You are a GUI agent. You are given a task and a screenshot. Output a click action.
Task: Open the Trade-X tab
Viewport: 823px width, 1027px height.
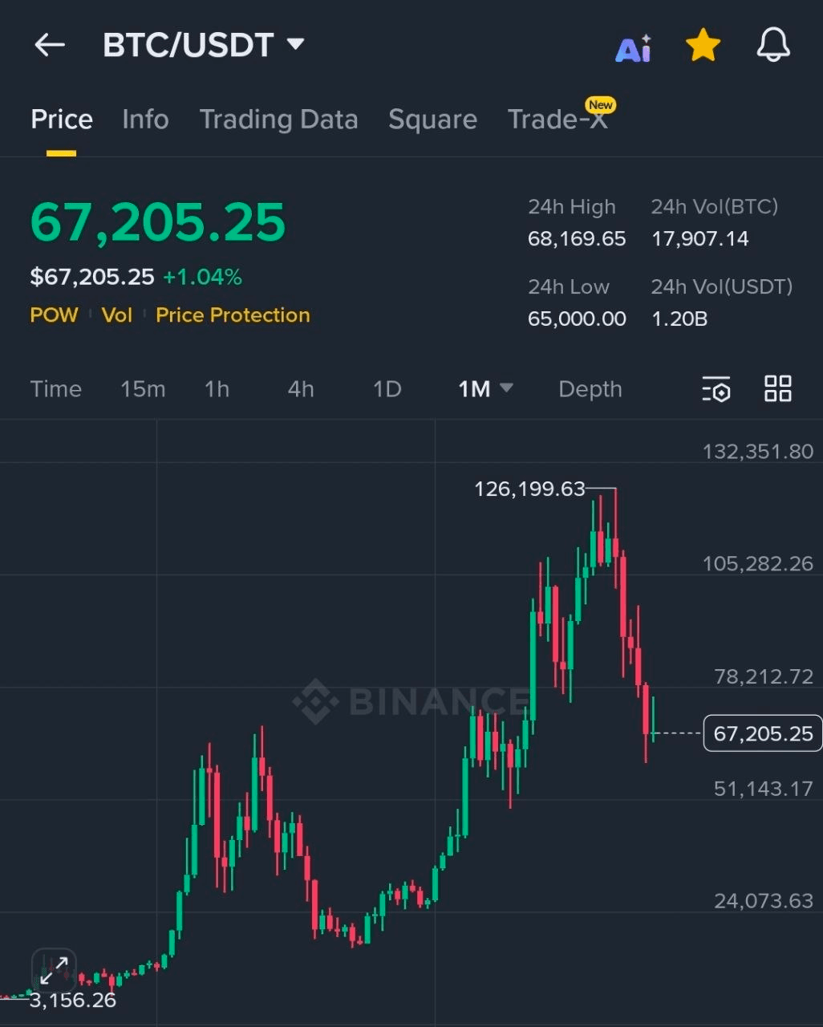[x=557, y=120]
